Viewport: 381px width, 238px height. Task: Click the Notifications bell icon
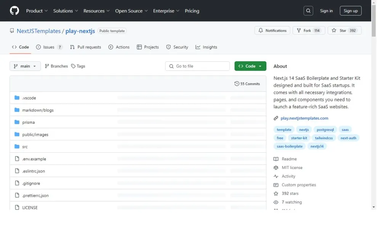tap(261, 30)
